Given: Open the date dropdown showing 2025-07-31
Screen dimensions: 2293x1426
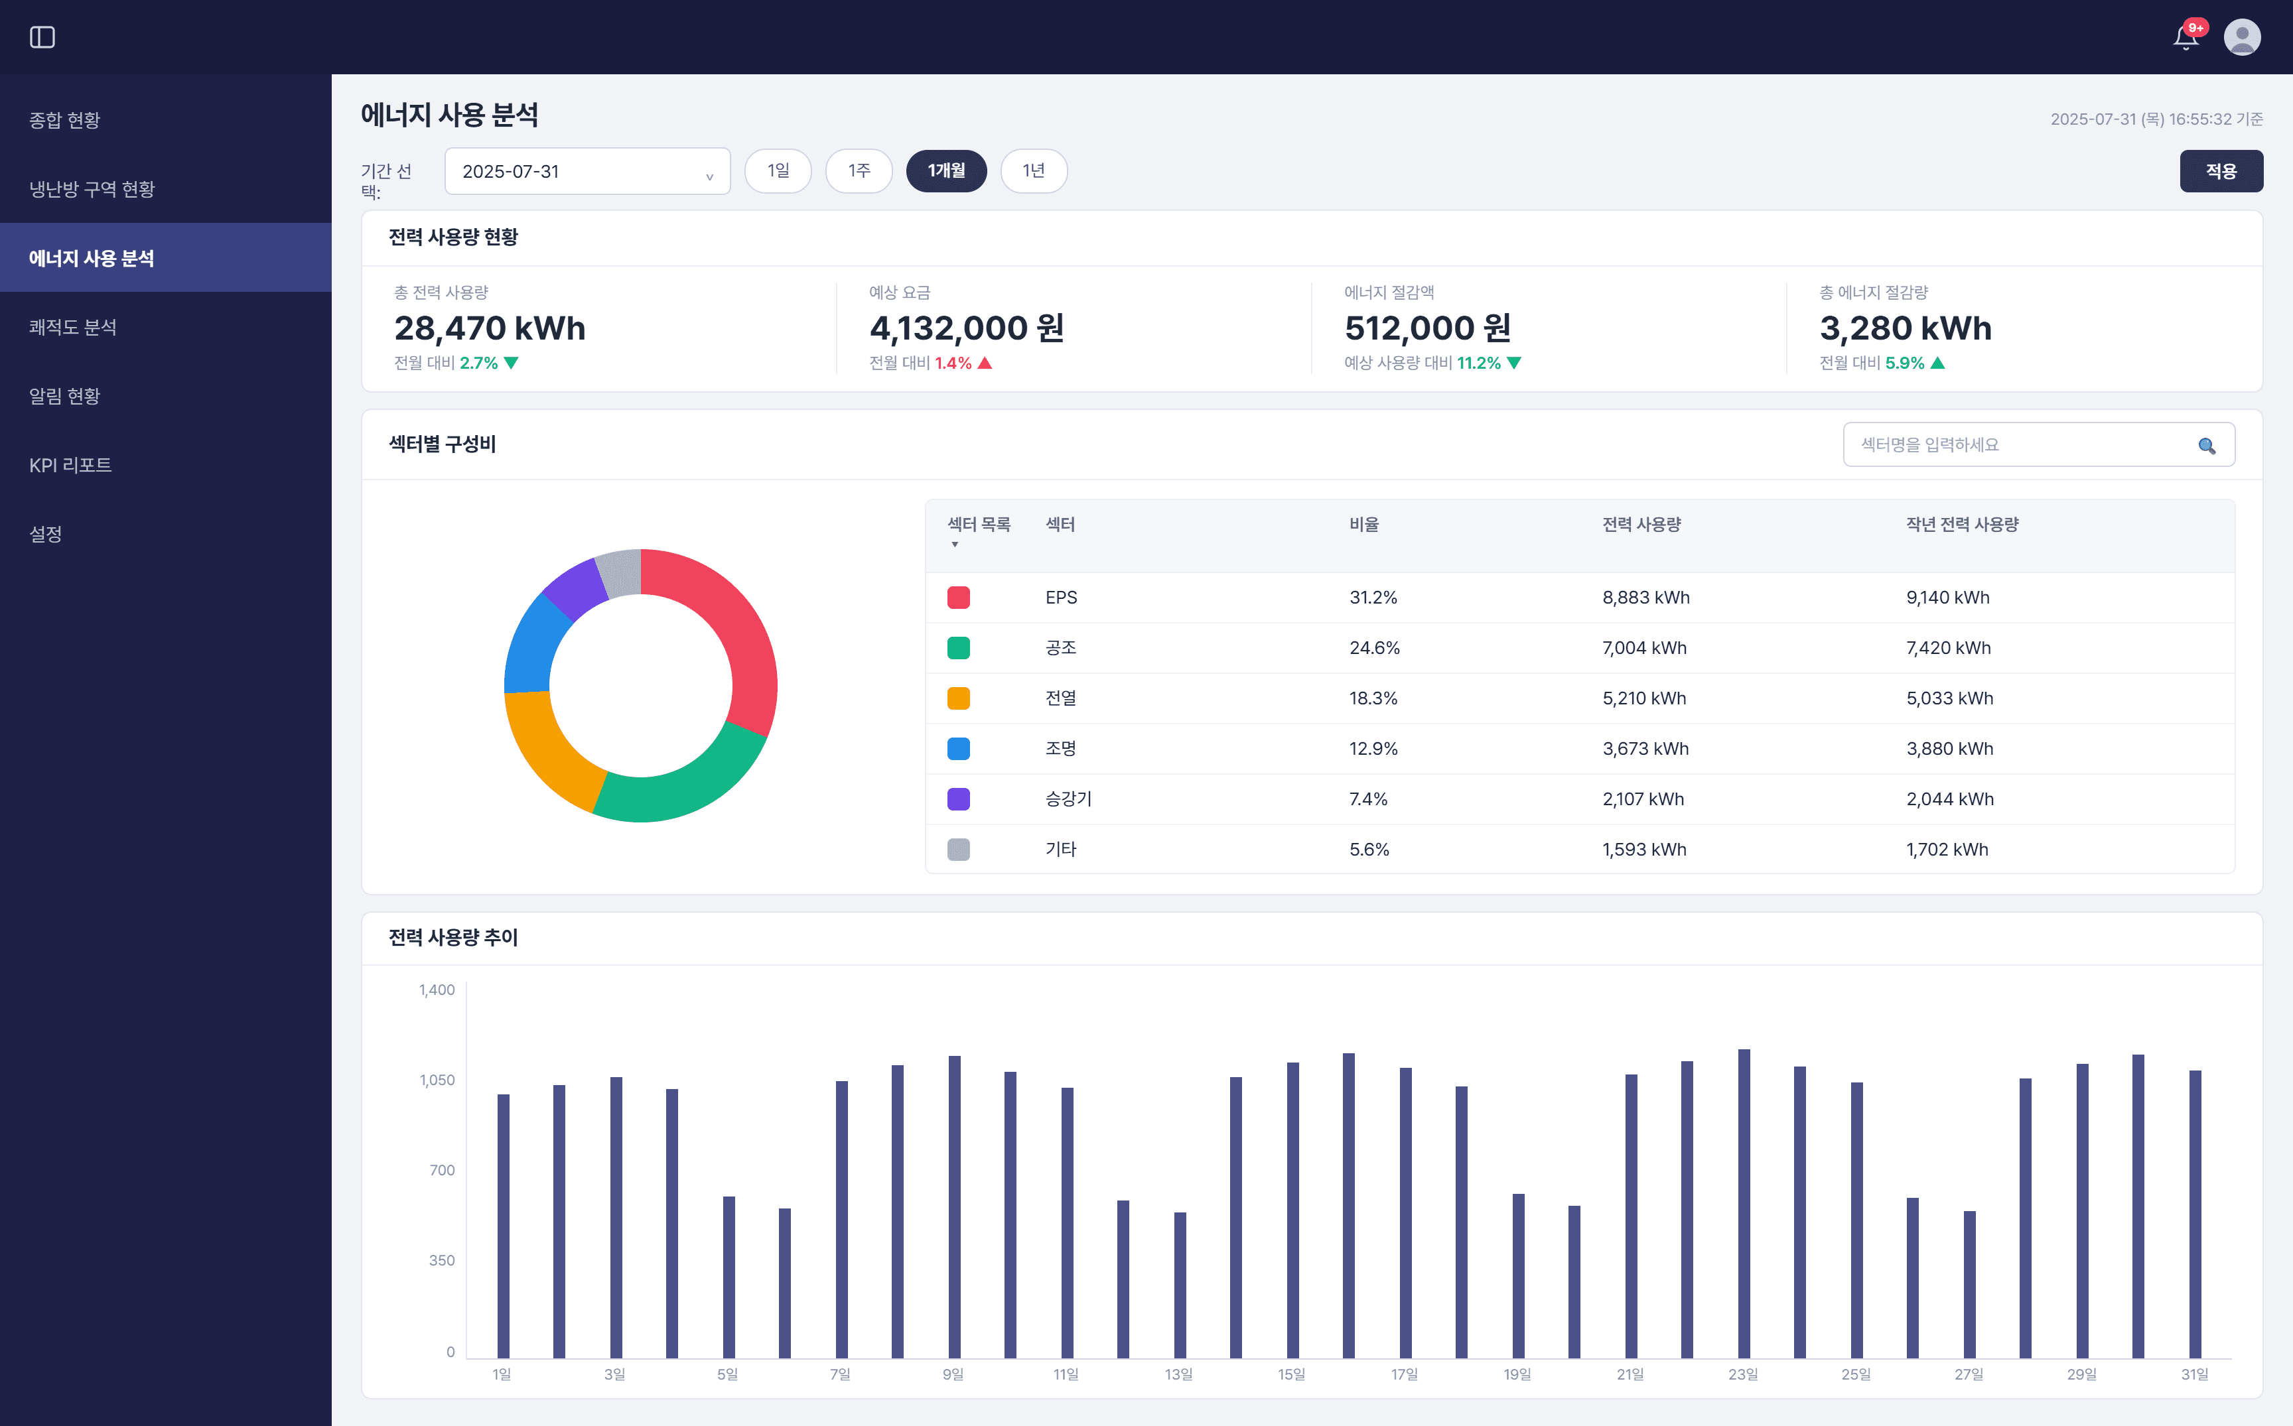Looking at the screenshot, I should tap(587, 170).
